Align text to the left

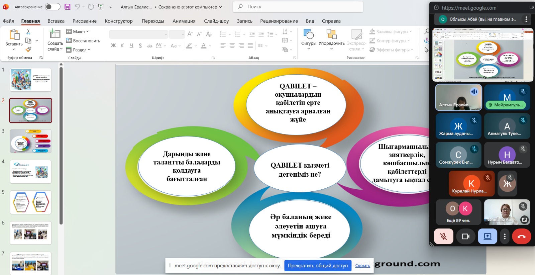(223, 45)
